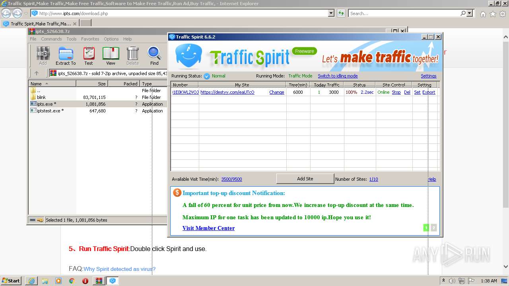The image size is (509, 286).
Task: Click the Export link in Setting column
Action: (429, 92)
